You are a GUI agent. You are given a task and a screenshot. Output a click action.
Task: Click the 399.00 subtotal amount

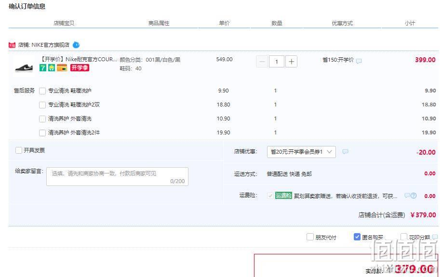[425, 60]
